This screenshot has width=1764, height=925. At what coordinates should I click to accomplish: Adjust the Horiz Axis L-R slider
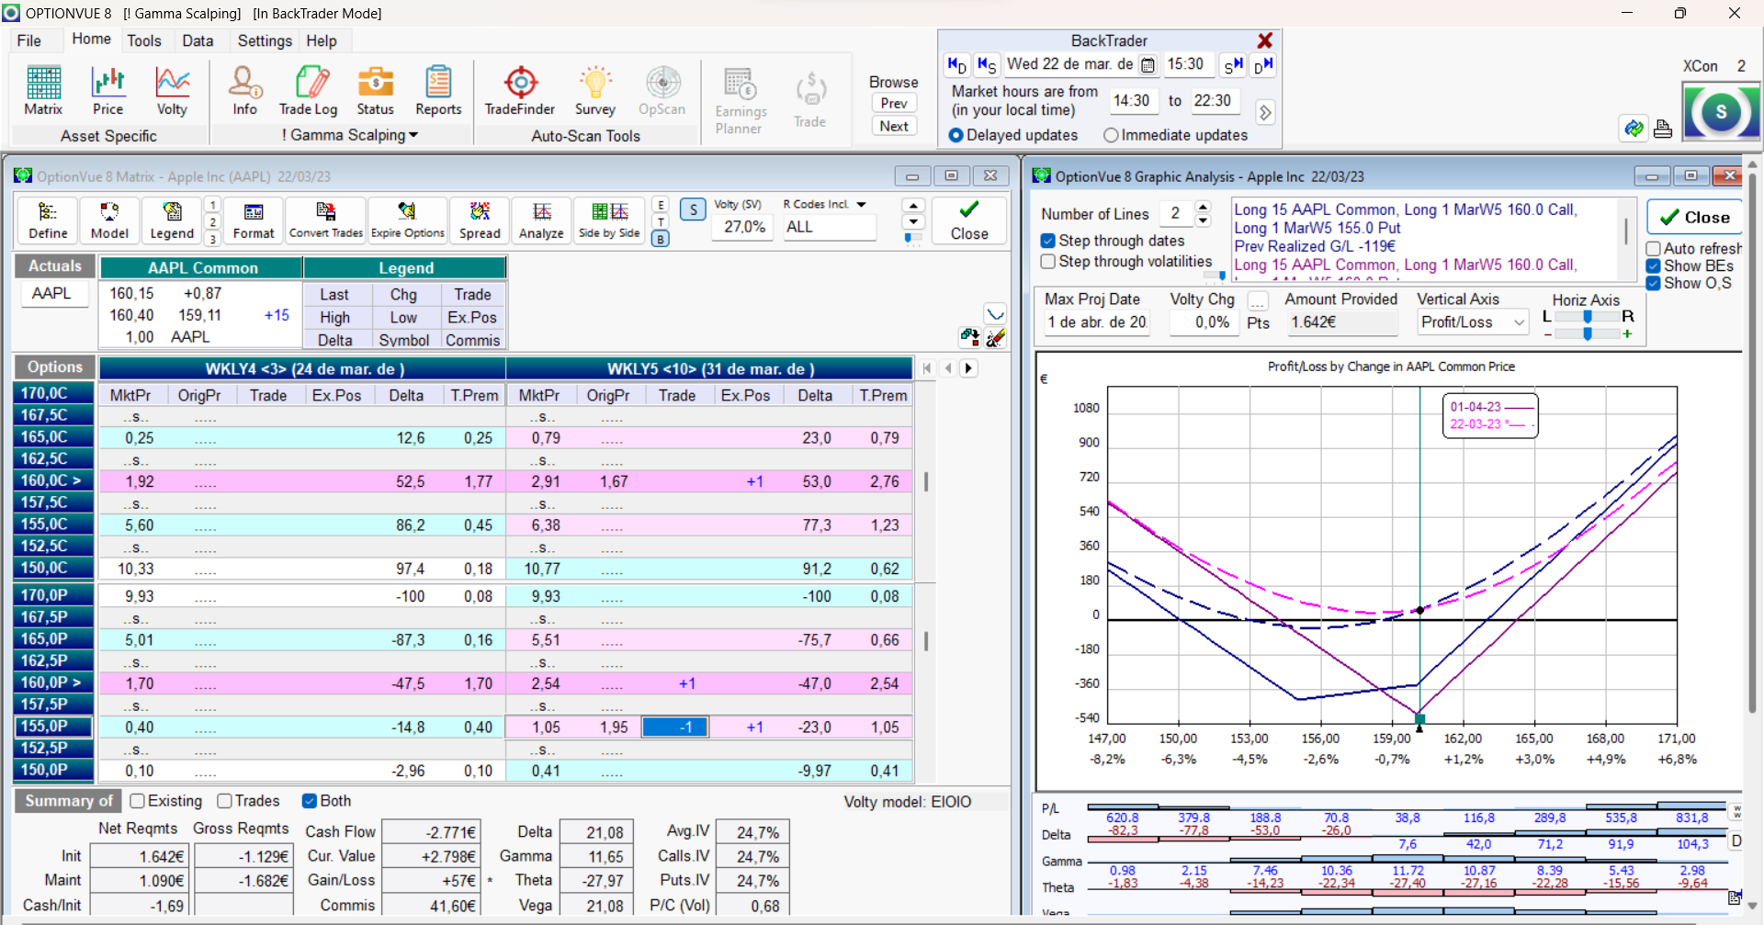coord(1588,317)
